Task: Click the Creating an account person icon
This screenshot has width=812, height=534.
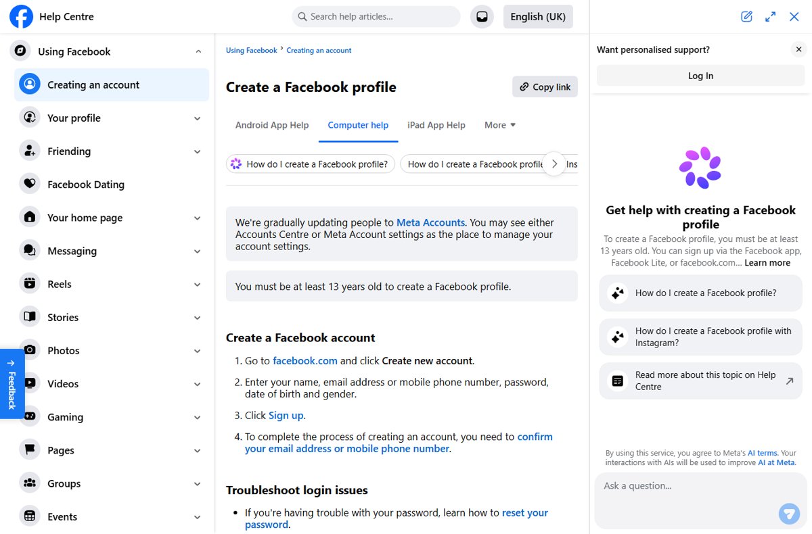Action: (x=30, y=84)
